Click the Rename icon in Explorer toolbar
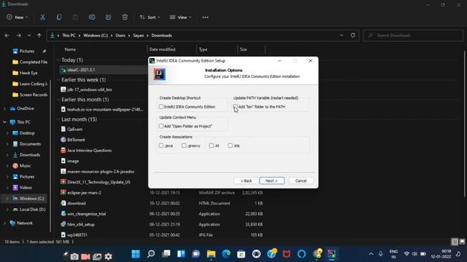This screenshot has width=467, height=262. click(x=92, y=17)
